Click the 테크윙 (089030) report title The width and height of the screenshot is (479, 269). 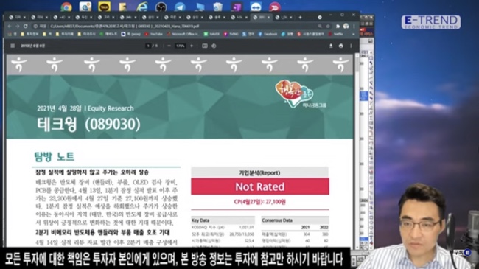click(x=88, y=125)
